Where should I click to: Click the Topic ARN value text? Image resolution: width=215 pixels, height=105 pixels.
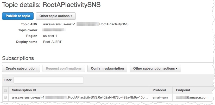pos(86,24)
